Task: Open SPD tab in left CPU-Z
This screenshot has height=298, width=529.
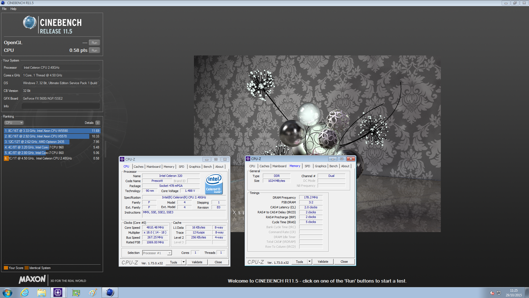Action: pos(181,167)
